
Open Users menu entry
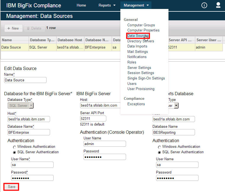tap(132, 84)
